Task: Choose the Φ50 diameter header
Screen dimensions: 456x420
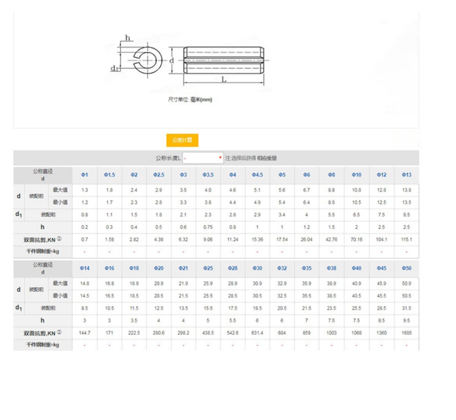Action: [x=406, y=268]
